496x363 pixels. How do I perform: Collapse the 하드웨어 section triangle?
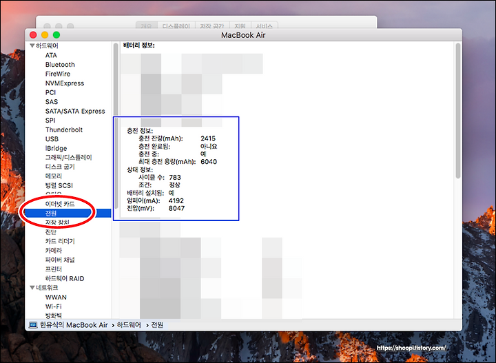click(32, 46)
